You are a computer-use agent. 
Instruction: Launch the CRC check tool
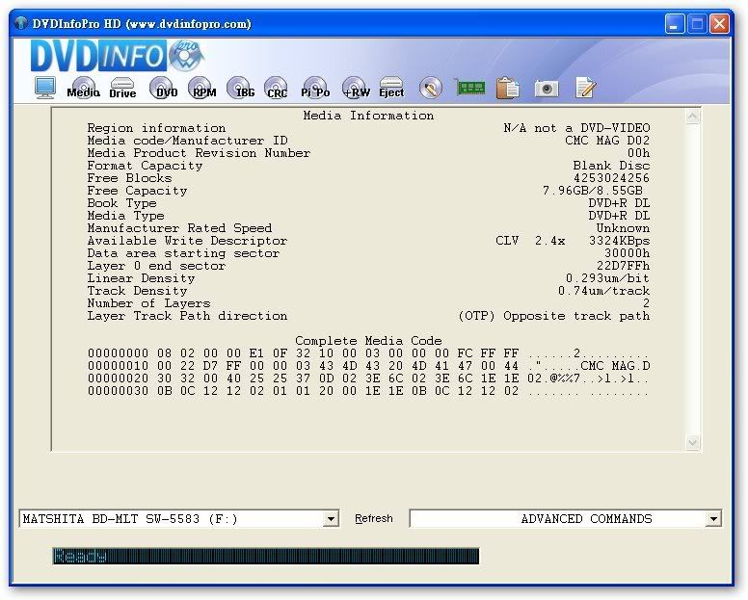coord(277,88)
